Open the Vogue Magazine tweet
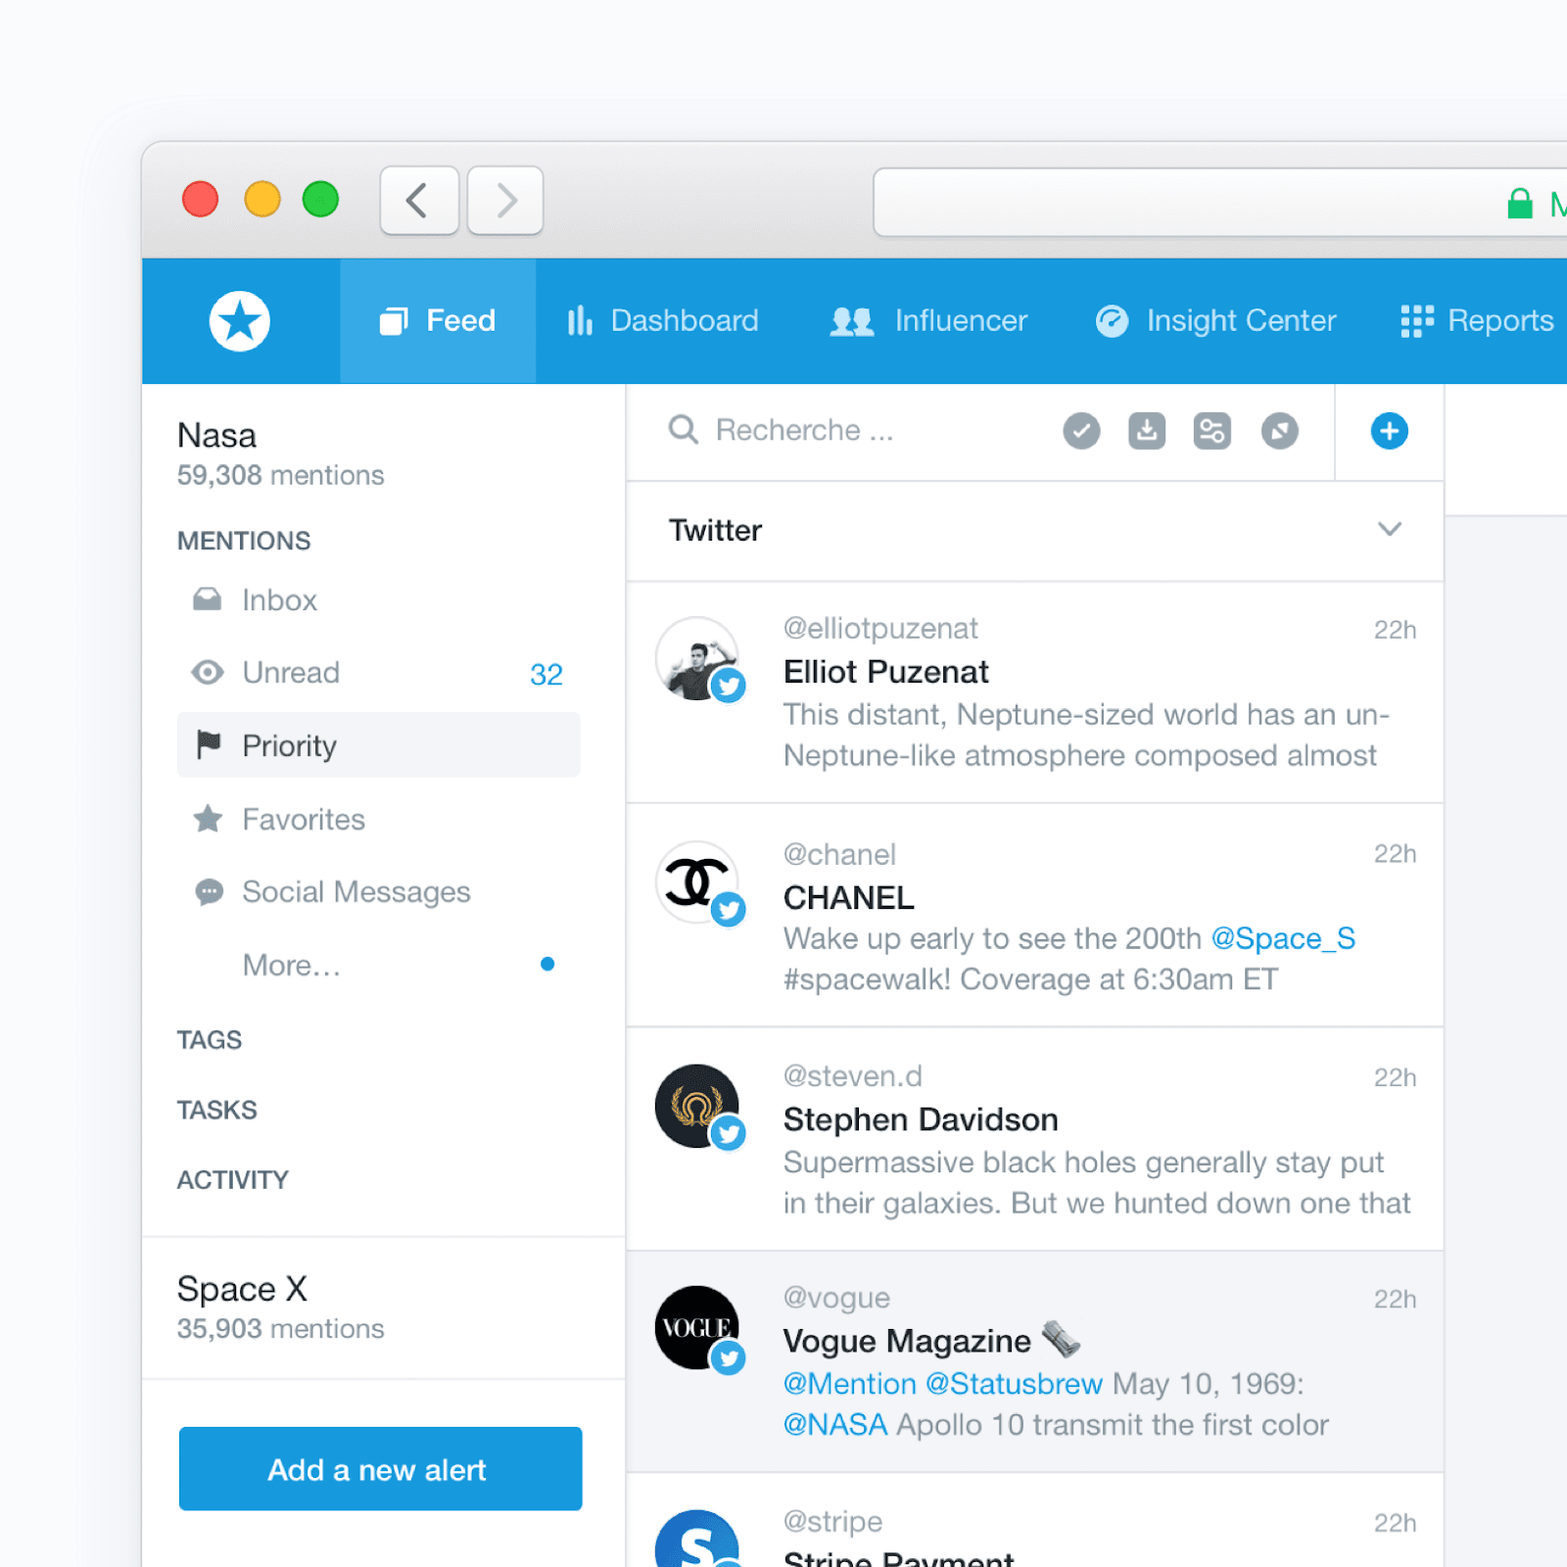This screenshot has height=1567, width=1567. pyautogui.click(x=1034, y=1361)
